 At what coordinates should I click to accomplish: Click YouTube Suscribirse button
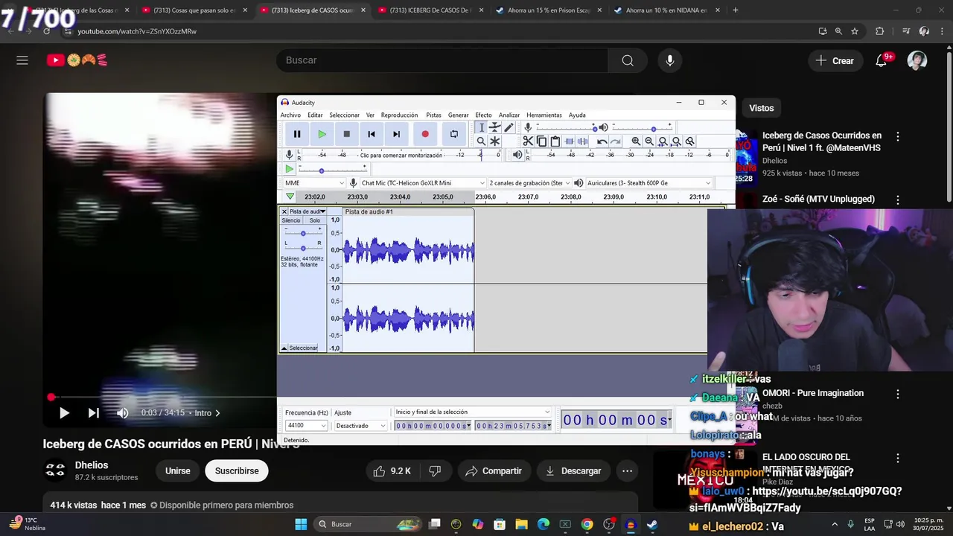[x=237, y=471]
